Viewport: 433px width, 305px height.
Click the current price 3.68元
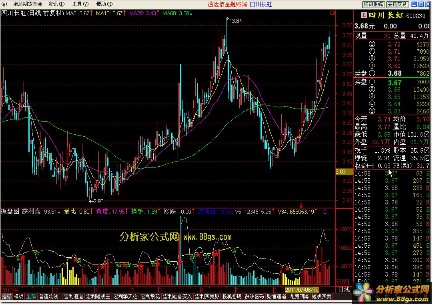(365, 26)
